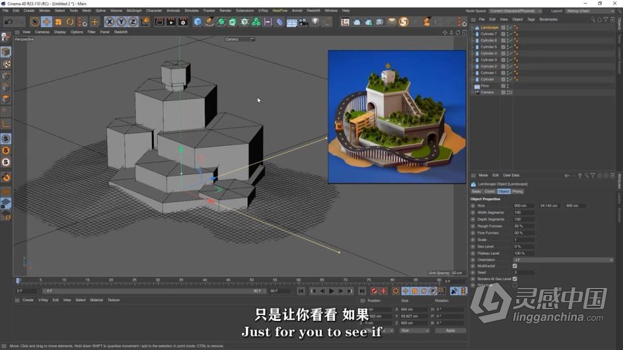Toggle the Multifractal checkbox

pos(515,266)
